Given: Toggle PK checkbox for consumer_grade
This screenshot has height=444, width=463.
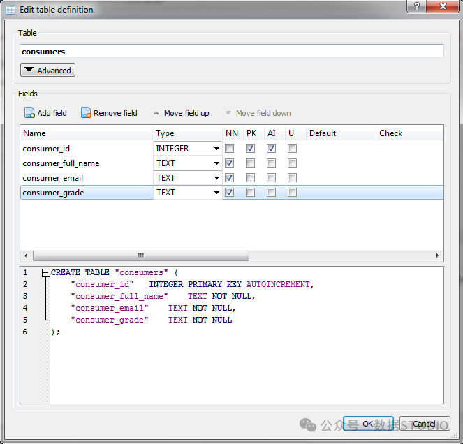Looking at the screenshot, I should [251, 193].
